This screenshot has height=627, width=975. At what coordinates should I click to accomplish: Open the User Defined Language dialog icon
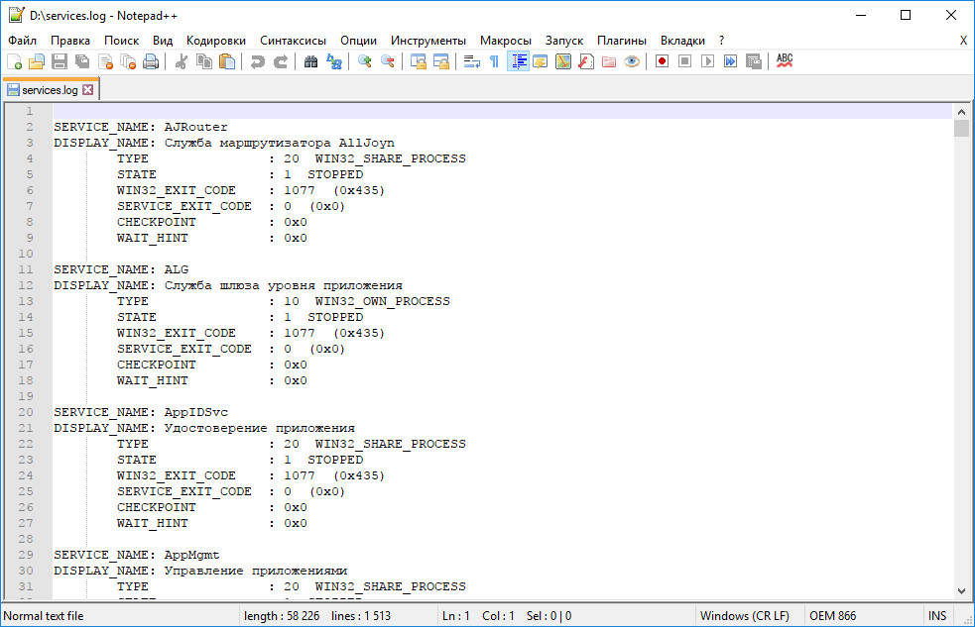pos(541,61)
